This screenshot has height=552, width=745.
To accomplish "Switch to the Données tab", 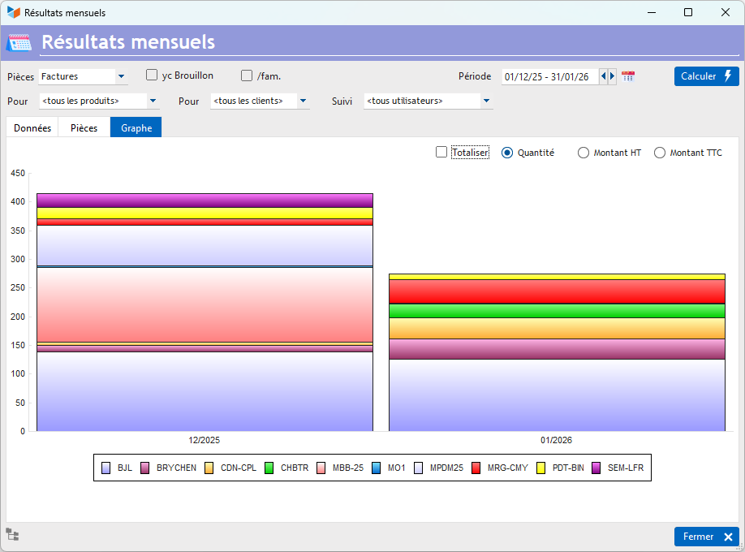I will tap(32, 128).
